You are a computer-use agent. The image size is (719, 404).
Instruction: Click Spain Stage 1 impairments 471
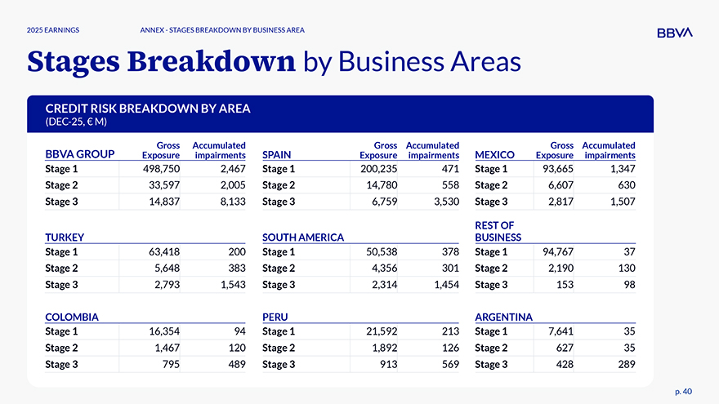pos(450,169)
